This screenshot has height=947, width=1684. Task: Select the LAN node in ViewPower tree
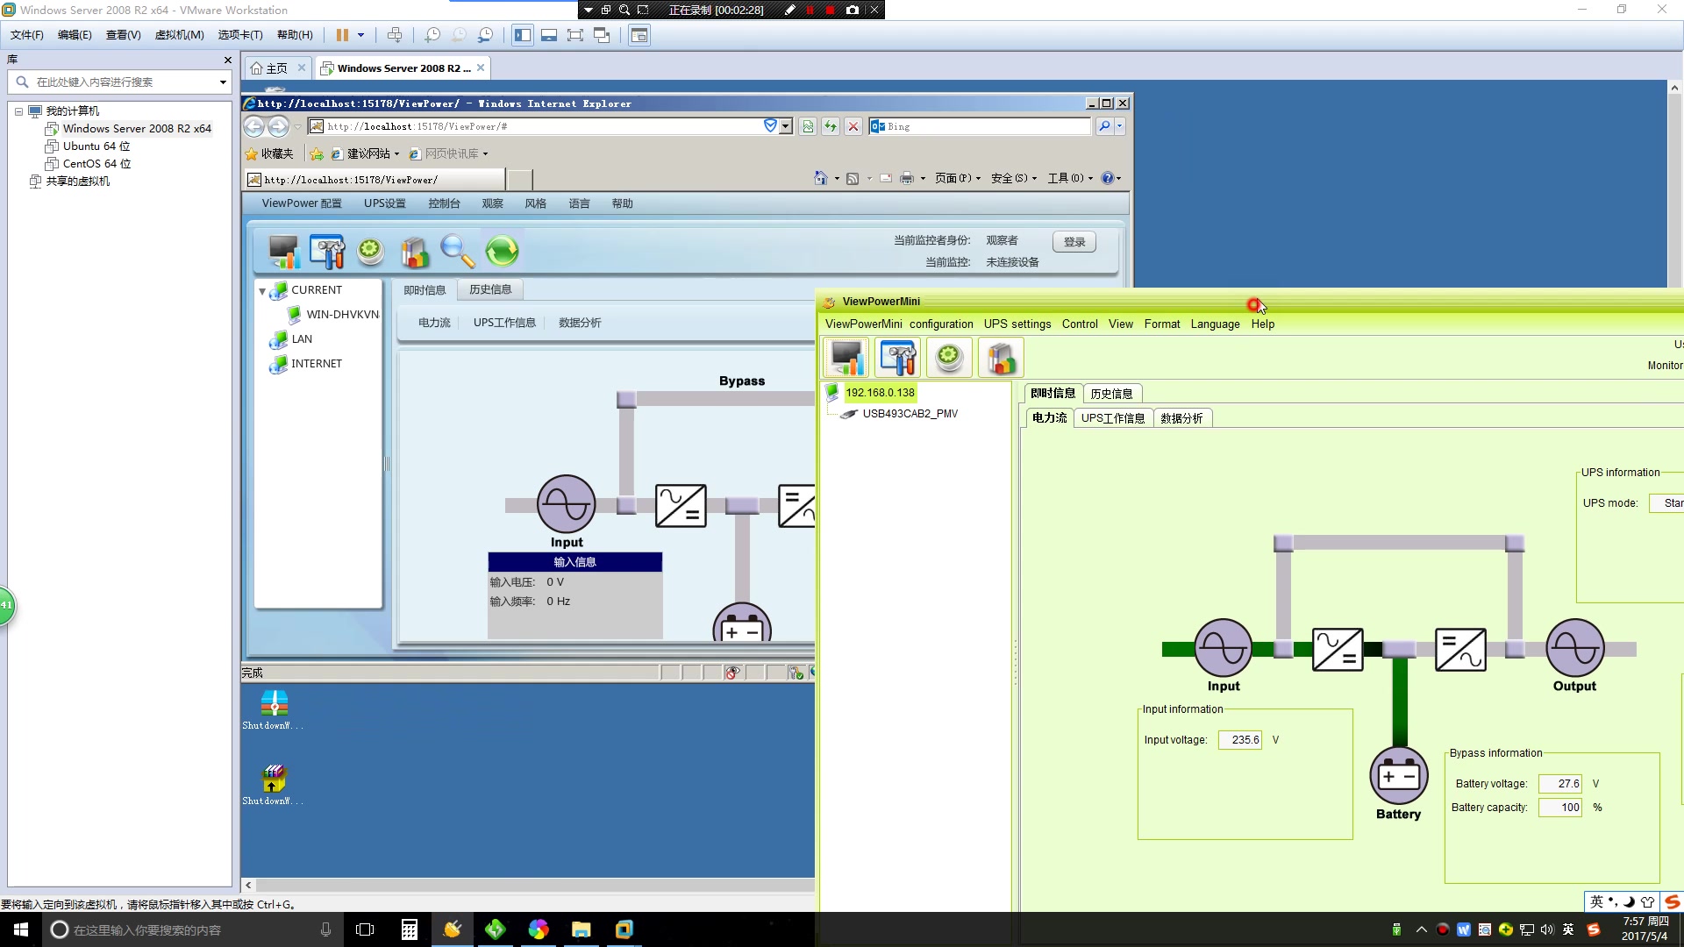pyautogui.click(x=302, y=338)
